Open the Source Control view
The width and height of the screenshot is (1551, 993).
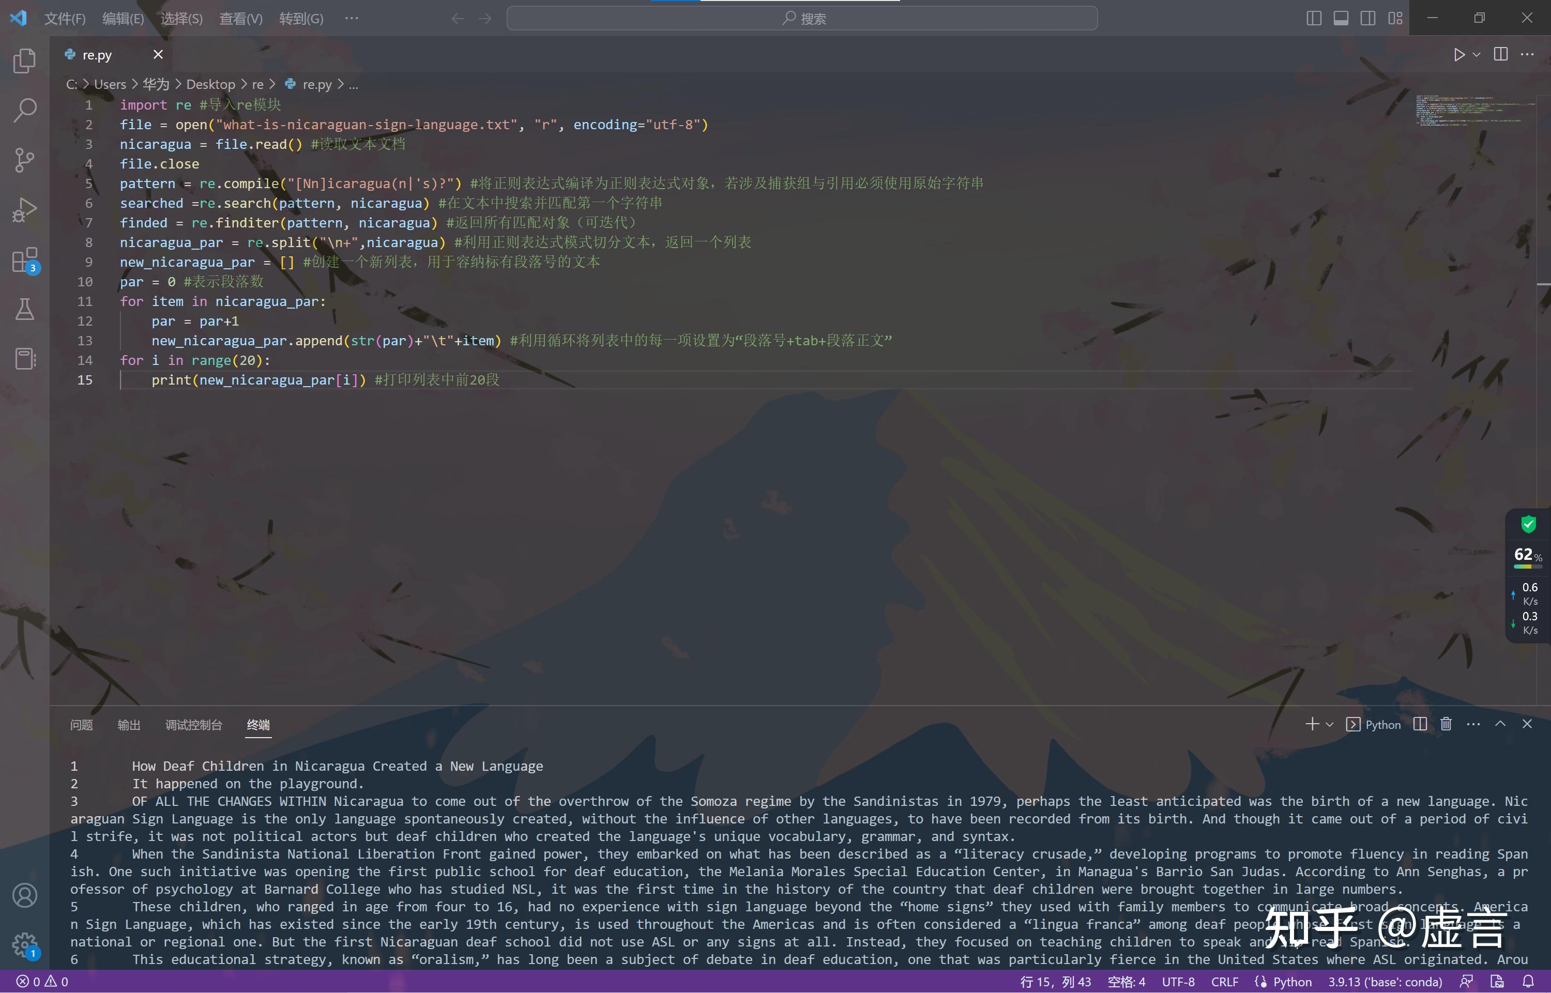click(24, 160)
